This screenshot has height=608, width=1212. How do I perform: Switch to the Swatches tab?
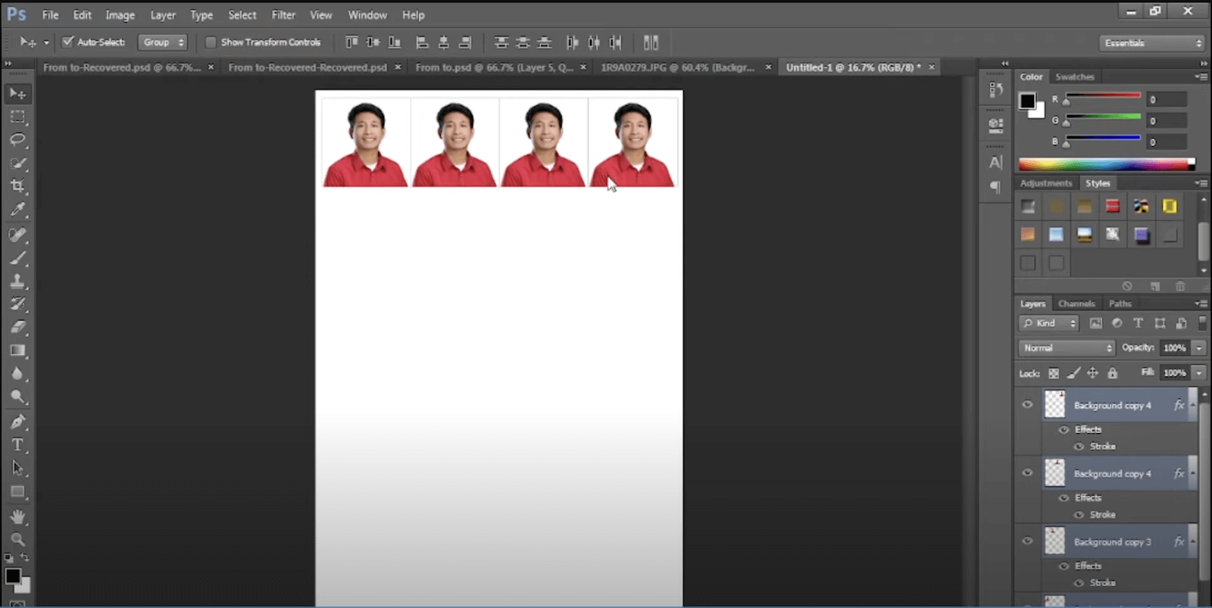[1075, 76]
